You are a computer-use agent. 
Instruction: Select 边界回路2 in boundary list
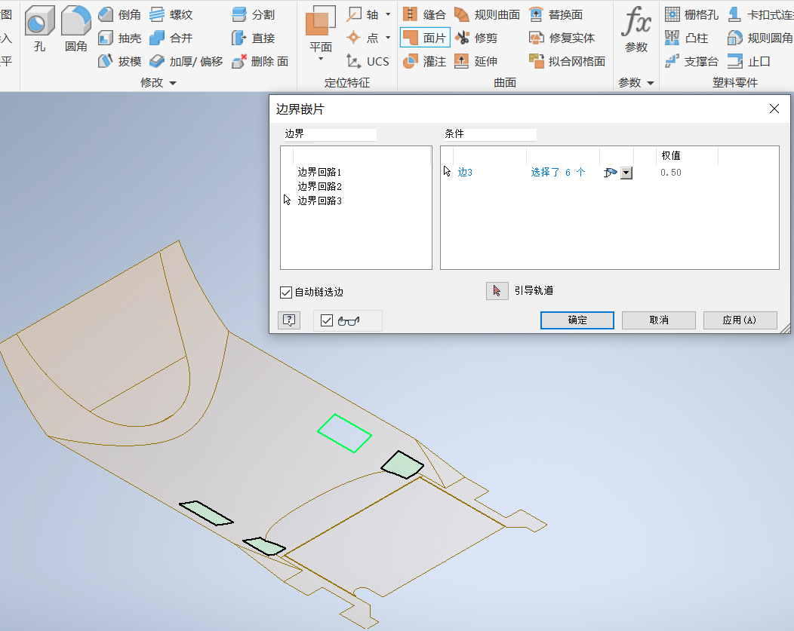[319, 186]
